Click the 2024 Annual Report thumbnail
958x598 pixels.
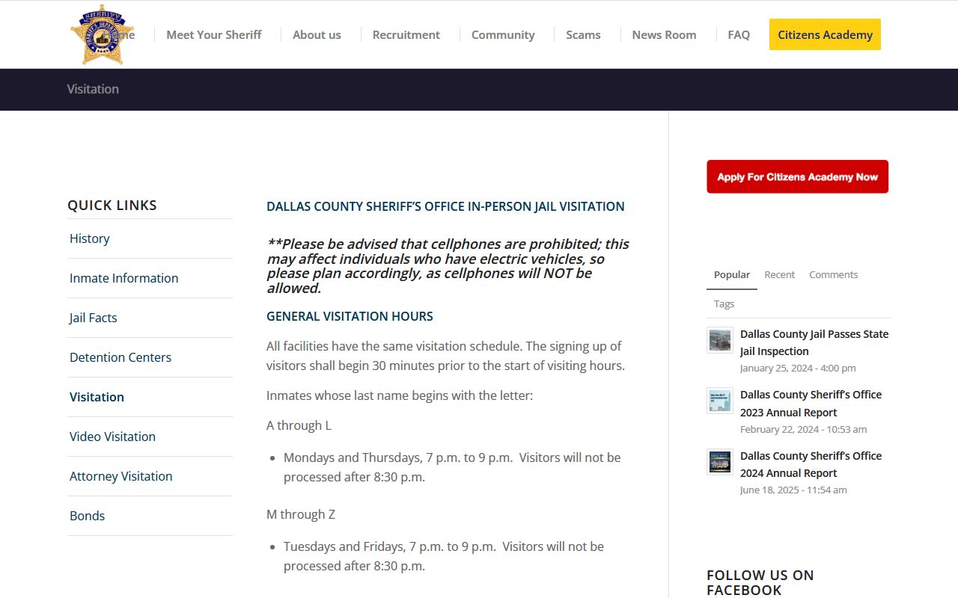[720, 462]
